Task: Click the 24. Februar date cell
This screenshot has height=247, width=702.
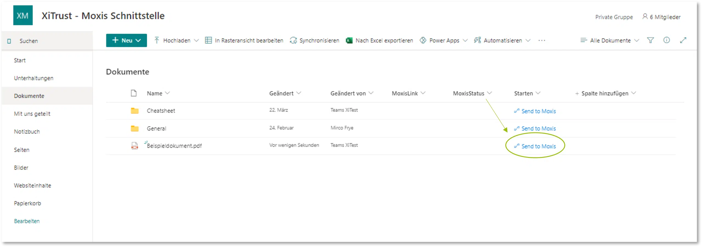Action: [281, 128]
